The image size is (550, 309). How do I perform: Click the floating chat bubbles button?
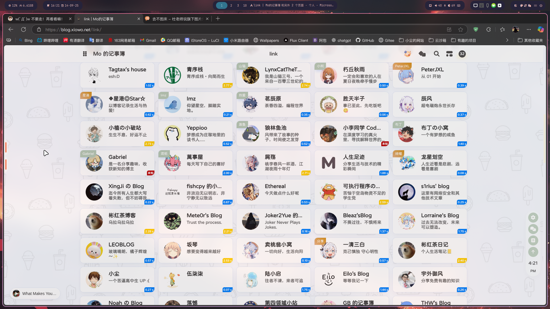533,229
